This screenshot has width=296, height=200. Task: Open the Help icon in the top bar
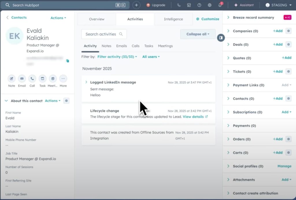[199, 5]
